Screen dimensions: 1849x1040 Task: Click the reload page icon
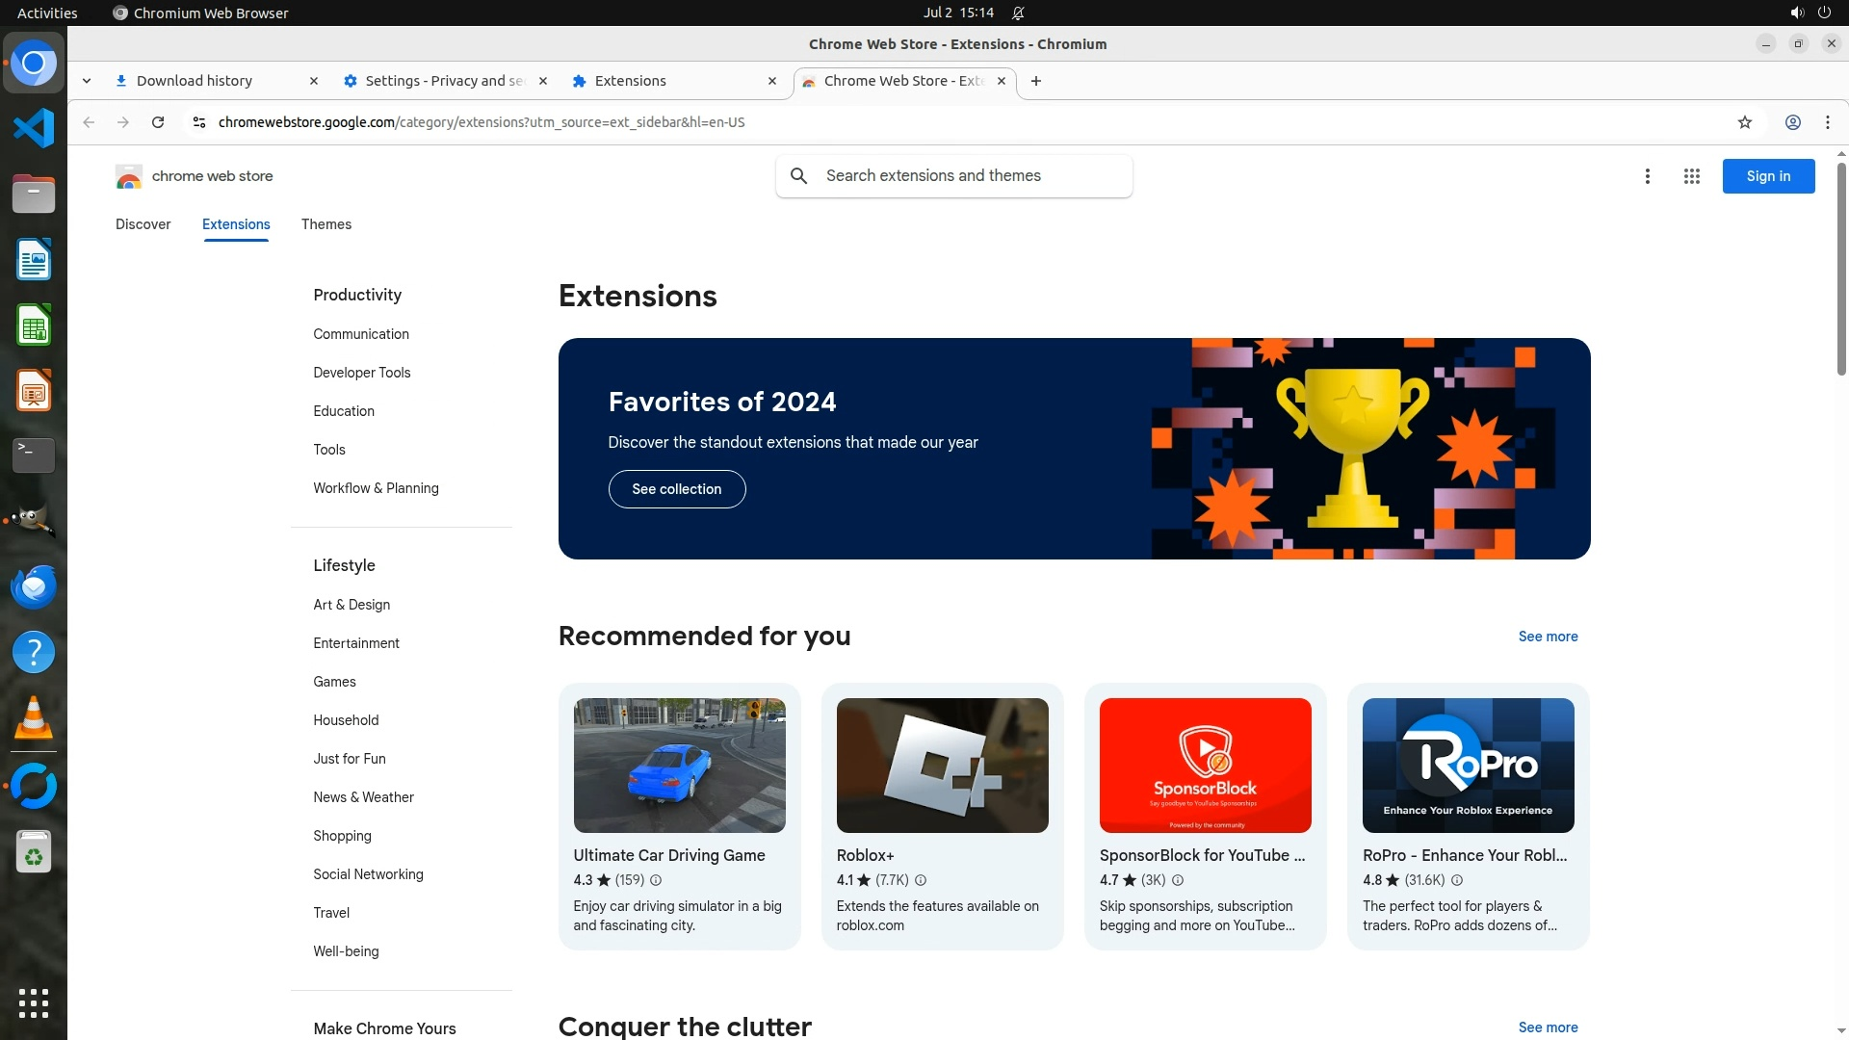point(158,122)
